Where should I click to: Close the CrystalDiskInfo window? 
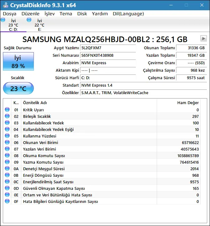point(202,5)
